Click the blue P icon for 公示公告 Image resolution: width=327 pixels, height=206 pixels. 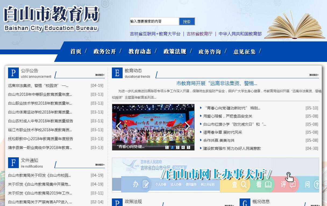(x=13, y=73)
